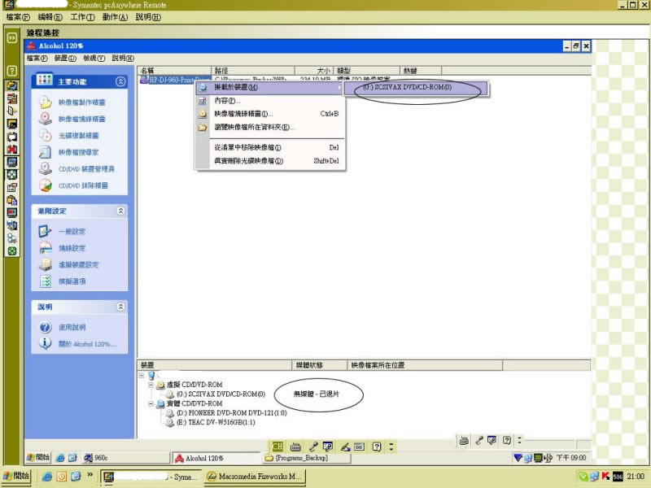Viewport: 651px width, 488px height.
Task: Sort the image list by the 大小 column
Action: 314,71
